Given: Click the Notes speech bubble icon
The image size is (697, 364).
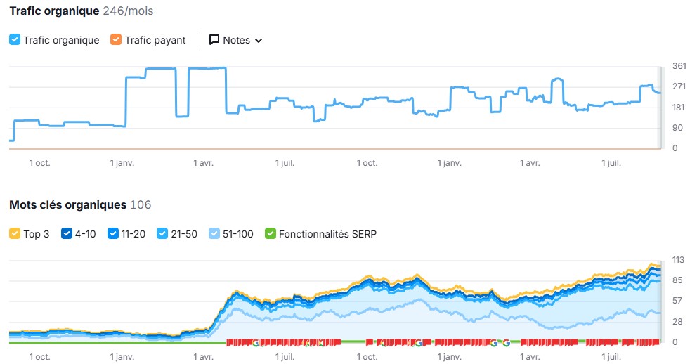Looking at the screenshot, I should click(214, 40).
